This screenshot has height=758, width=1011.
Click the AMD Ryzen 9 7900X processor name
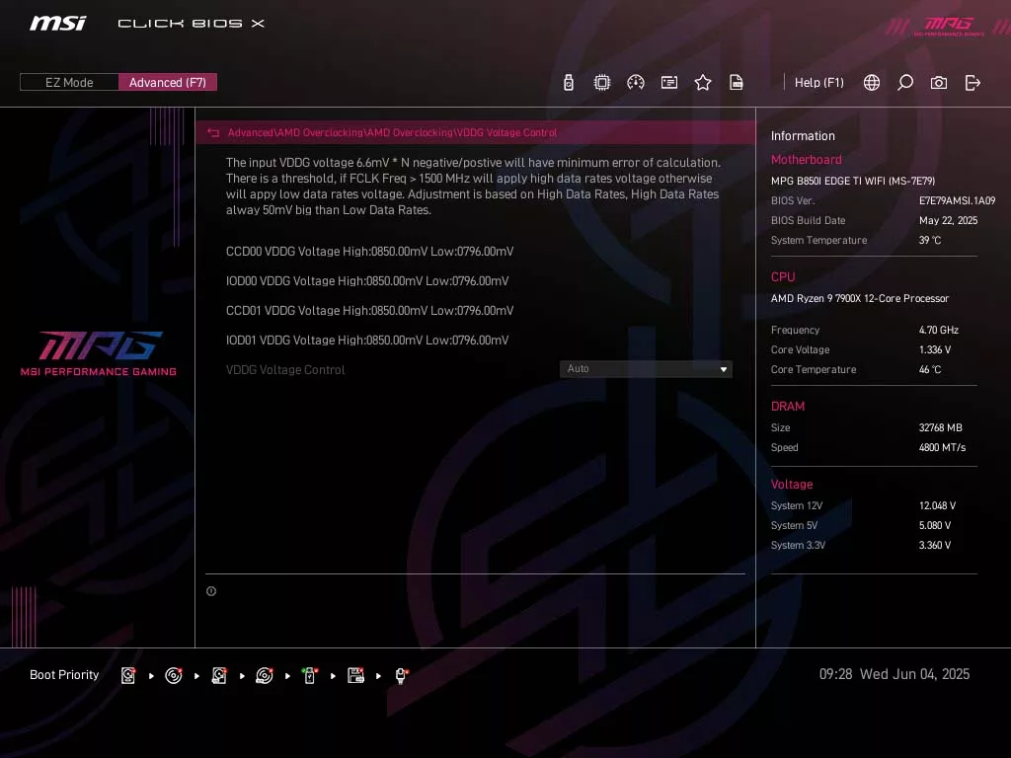tap(860, 298)
